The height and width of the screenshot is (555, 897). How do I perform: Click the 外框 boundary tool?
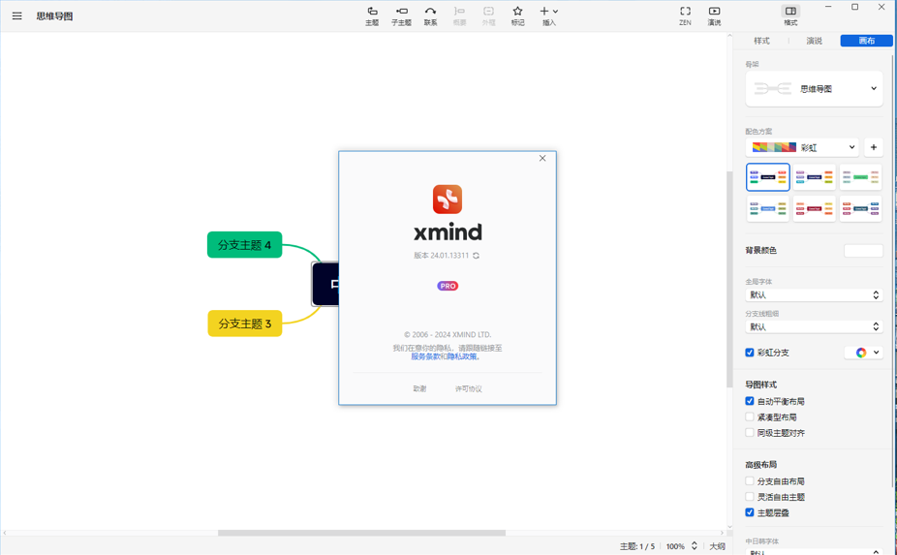(x=488, y=16)
